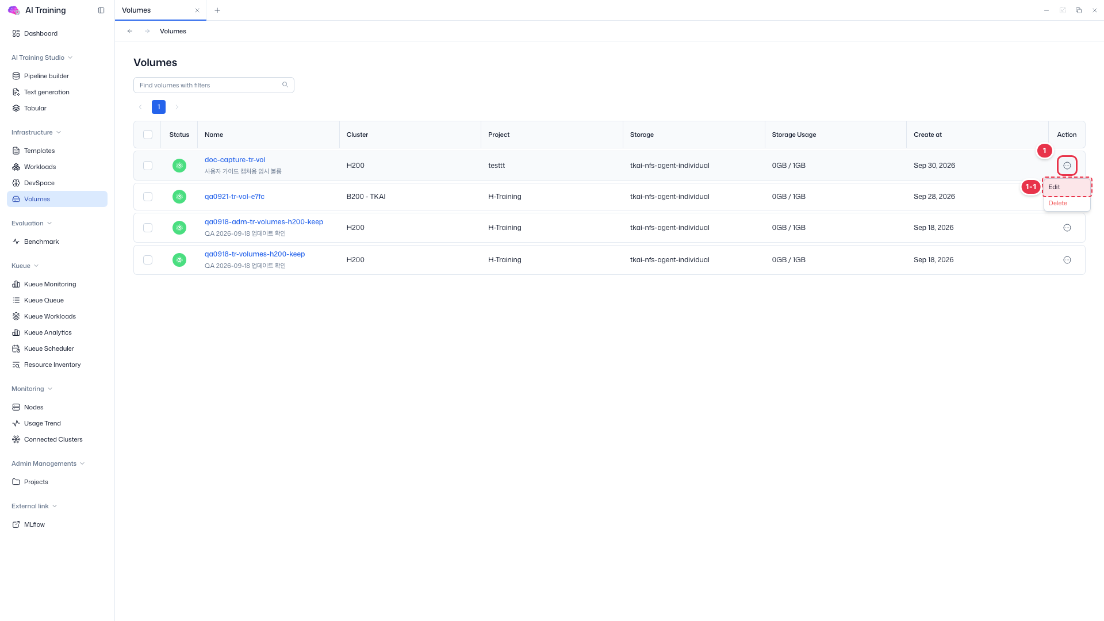This screenshot has width=1104, height=621.
Task: Open action menu for qa0918-adm-tr-volumes-h200-keep
Action: pos(1067,228)
